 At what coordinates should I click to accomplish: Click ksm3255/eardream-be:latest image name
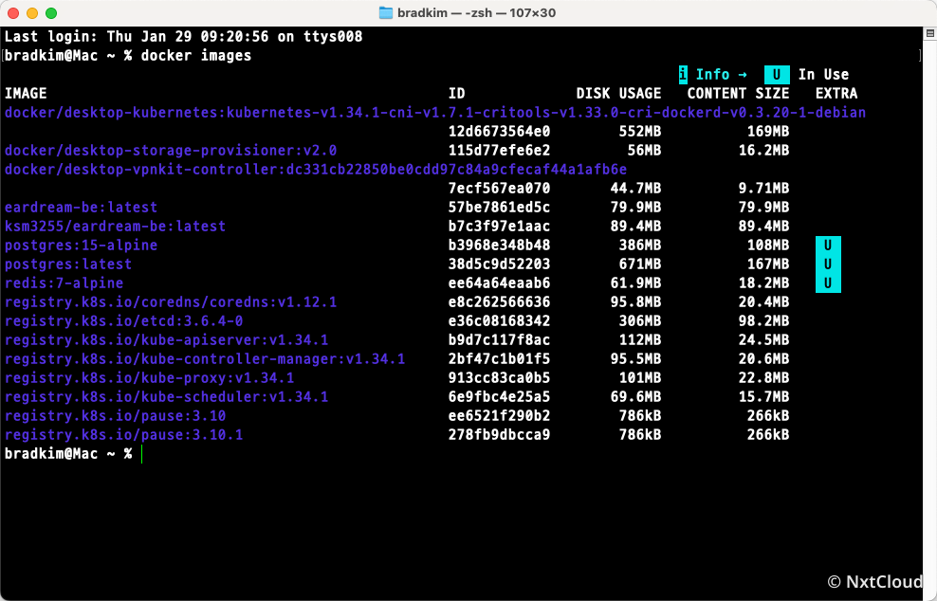point(116,227)
